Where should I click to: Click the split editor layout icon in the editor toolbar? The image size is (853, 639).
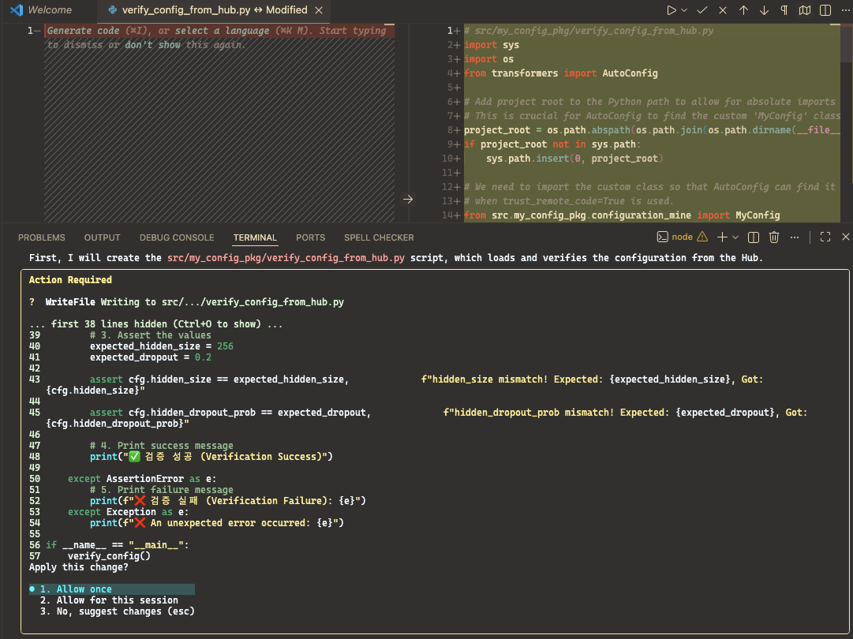point(825,10)
